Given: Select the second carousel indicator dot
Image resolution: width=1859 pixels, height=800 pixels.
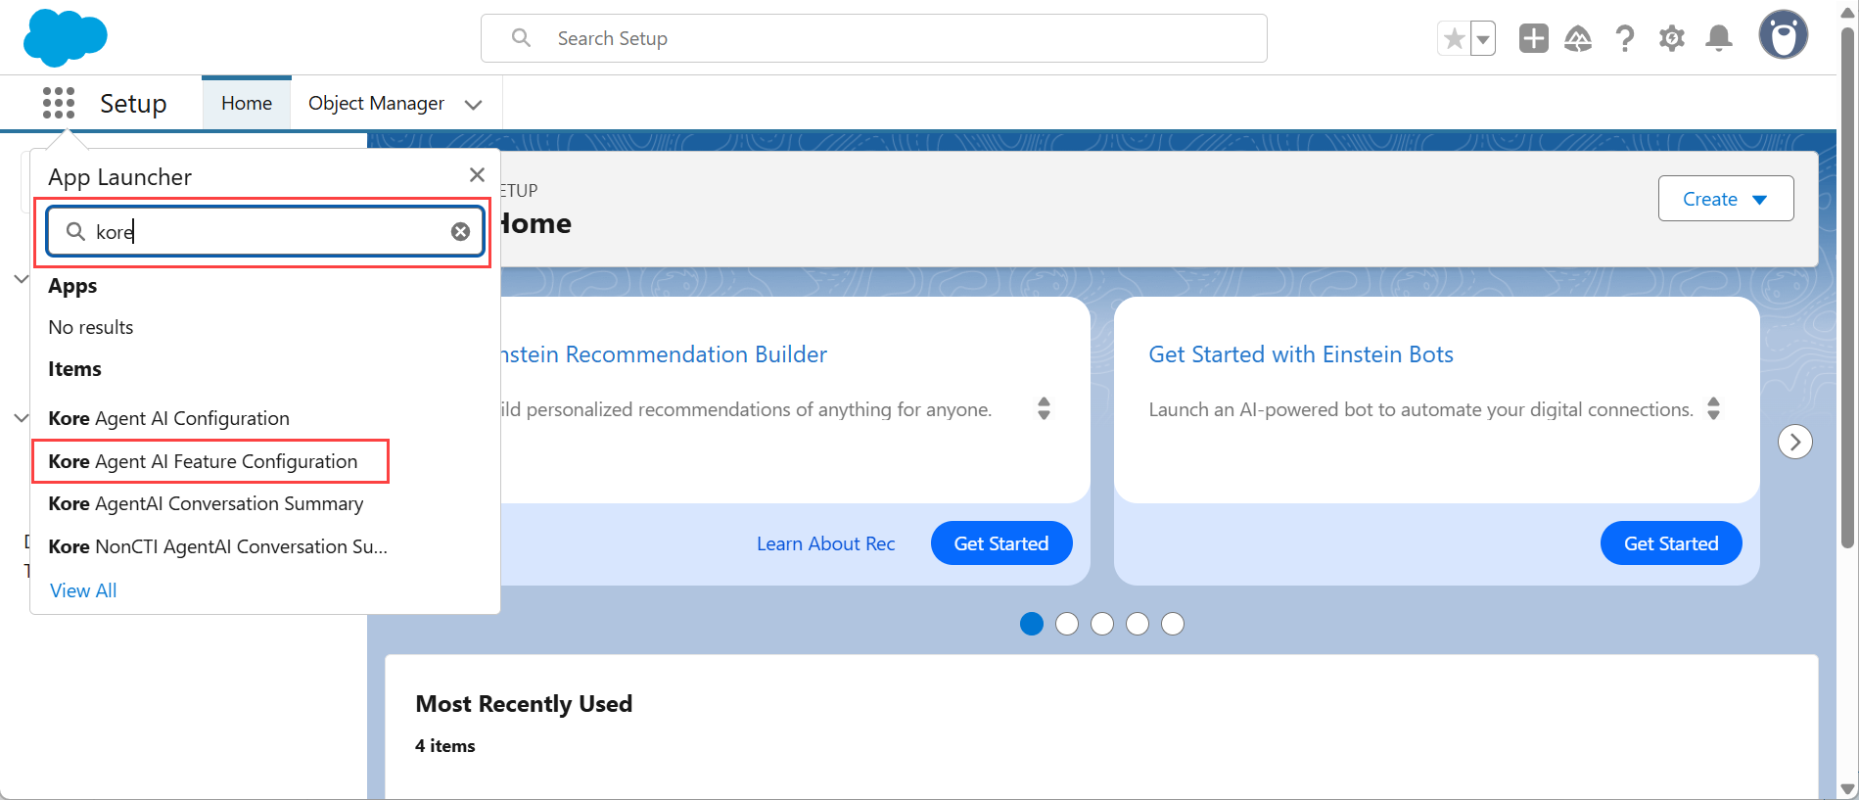Looking at the screenshot, I should [1067, 624].
